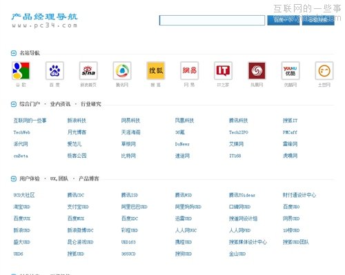Open the Sina (新浪首页) icon

(x=88, y=70)
